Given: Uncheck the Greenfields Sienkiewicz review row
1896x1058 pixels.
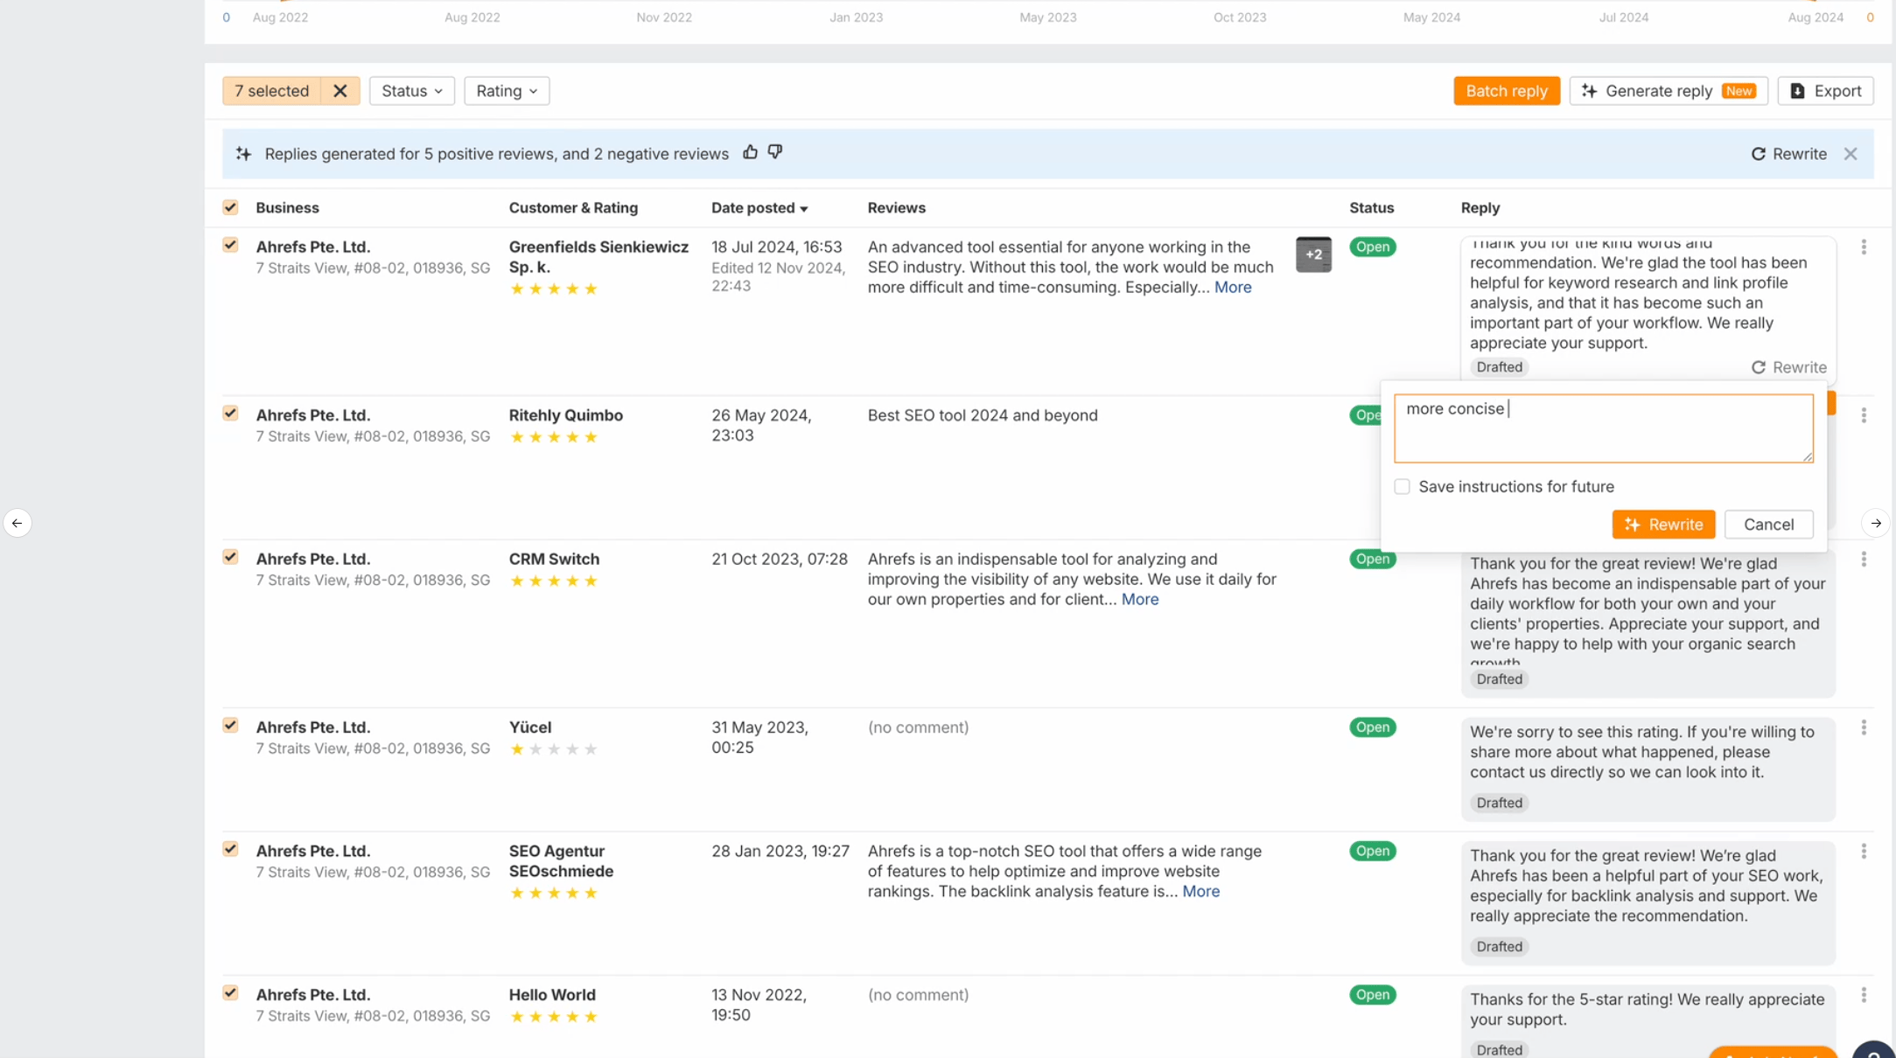Looking at the screenshot, I should [230, 245].
